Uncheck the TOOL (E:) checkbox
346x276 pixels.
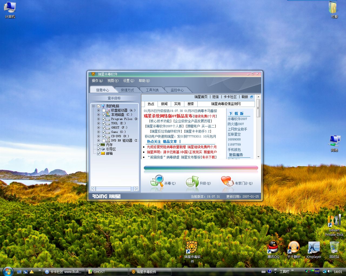click(x=104, y=123)
